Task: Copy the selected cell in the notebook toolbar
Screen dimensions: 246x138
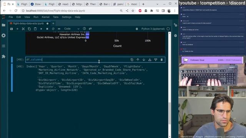Action: (29, 29)
